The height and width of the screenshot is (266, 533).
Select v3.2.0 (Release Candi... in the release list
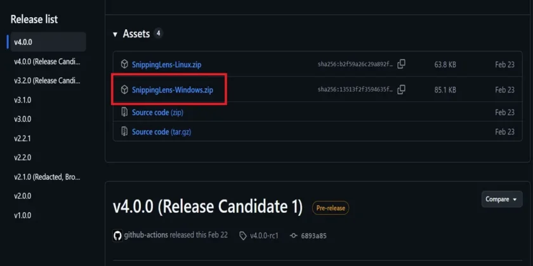click(x=48, y=81)
